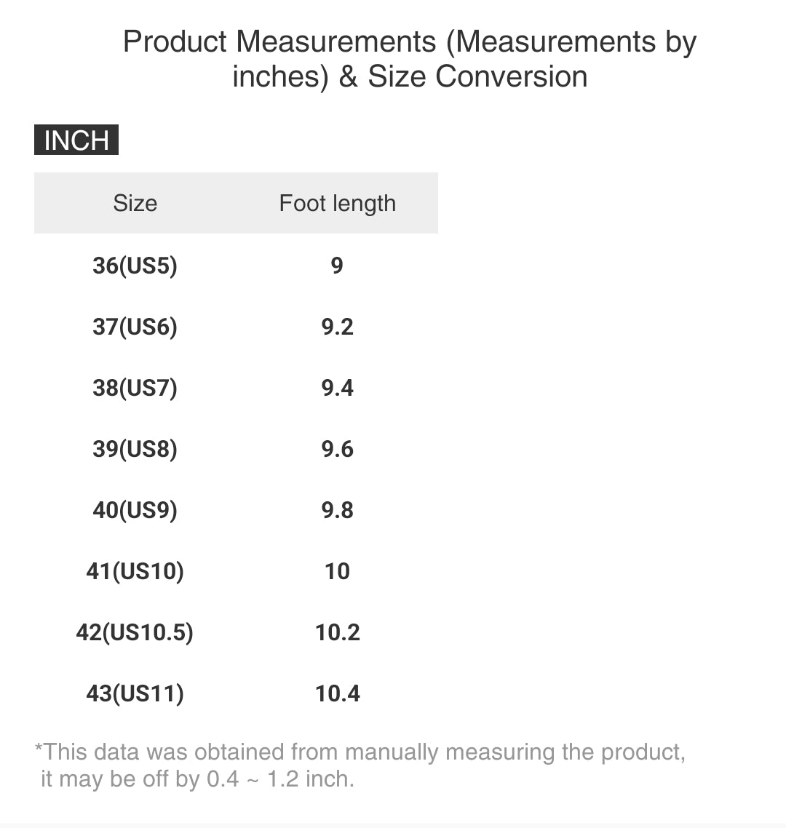Select the 38(US7) size row label
The image size is (786, 828).
pos(135,388)
